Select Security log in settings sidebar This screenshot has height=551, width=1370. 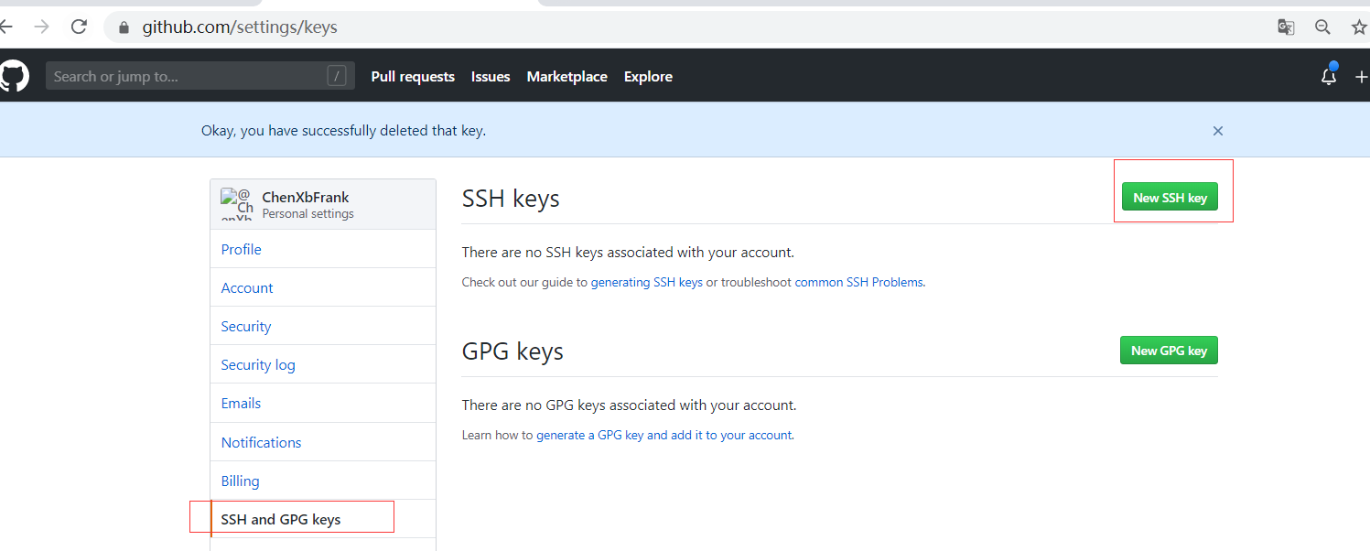[x=323, y=364]
